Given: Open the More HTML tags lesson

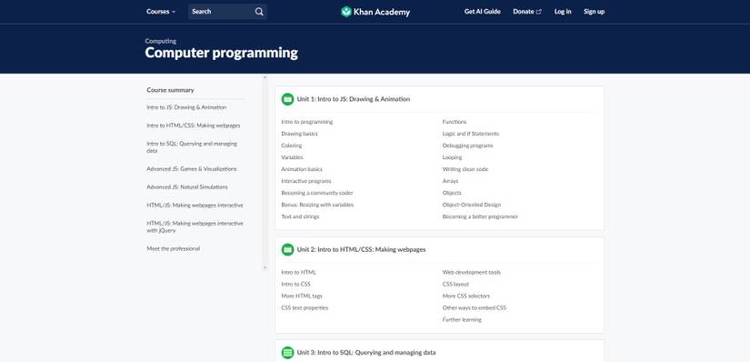Looking at the screenshot, I should (302, 297).
